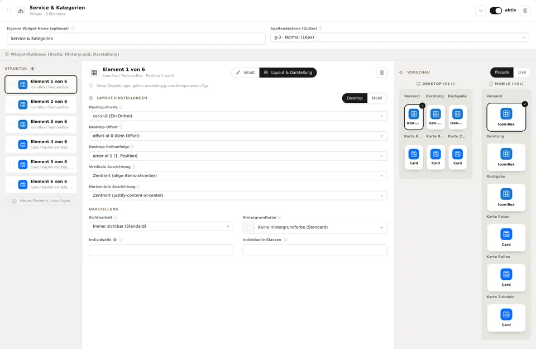This screenshot has height=349, width=536.
Task: Click the info icon beside Desktop-Reihenfolge
Action: (132, 147)
